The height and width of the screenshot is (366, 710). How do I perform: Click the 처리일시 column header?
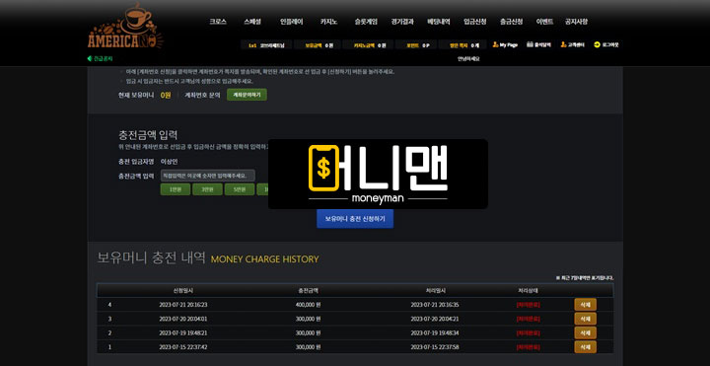click(435, 290)
